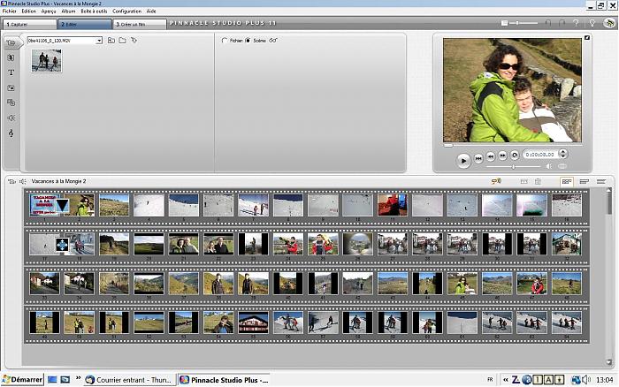Click the premium content round icon

click(609, 23)
